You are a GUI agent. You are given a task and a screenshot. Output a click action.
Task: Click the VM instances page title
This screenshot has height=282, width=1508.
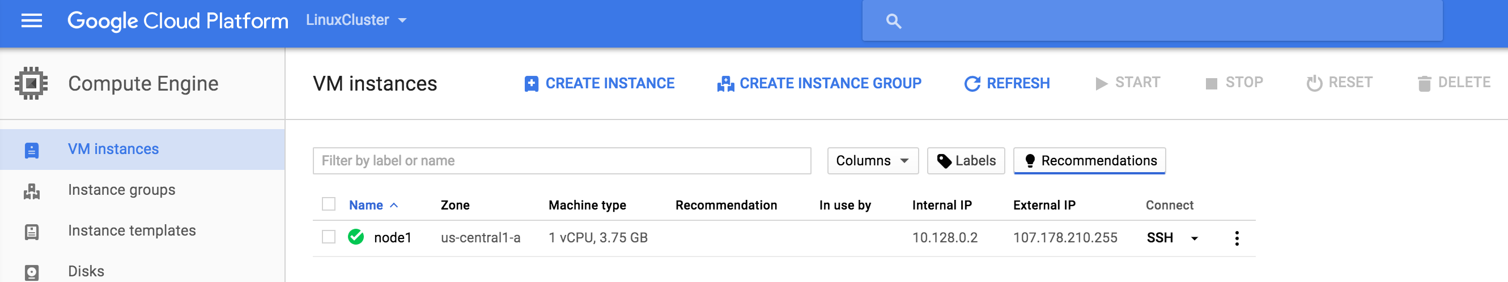tap(375, 84)
